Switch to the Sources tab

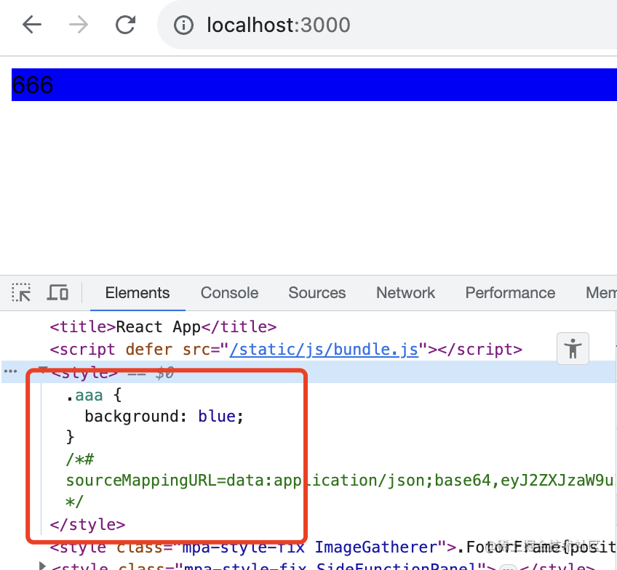317,293
